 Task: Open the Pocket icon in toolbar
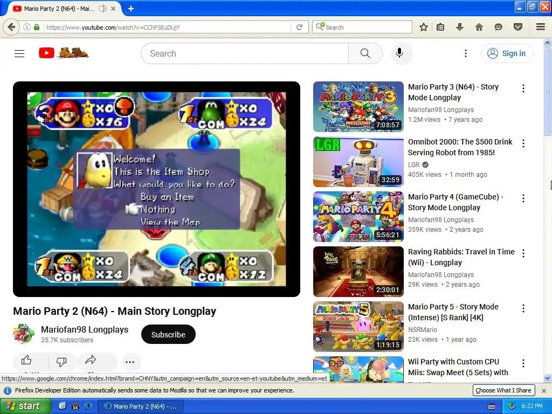tap(517, 27)
